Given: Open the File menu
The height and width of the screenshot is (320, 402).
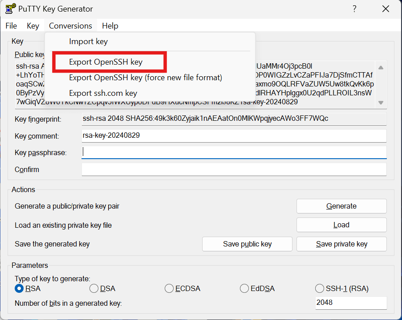Looking at the screenshot, I should 11,26.
